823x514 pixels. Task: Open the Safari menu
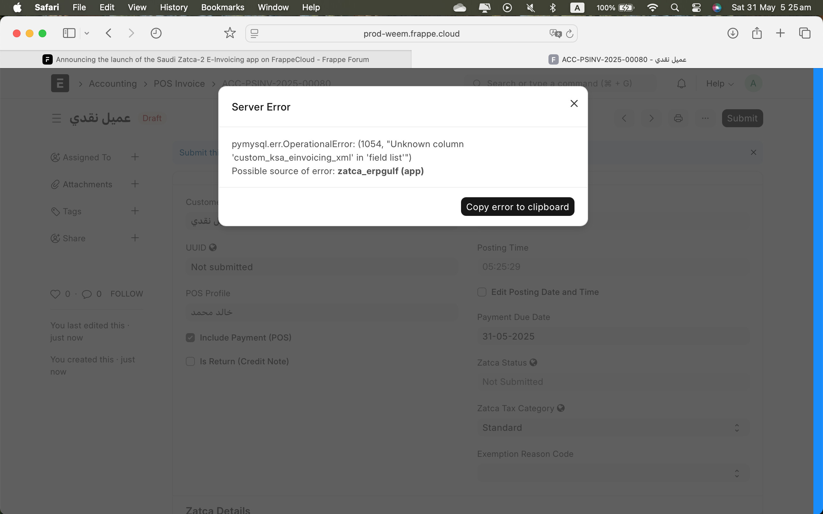tap(47, 7)
